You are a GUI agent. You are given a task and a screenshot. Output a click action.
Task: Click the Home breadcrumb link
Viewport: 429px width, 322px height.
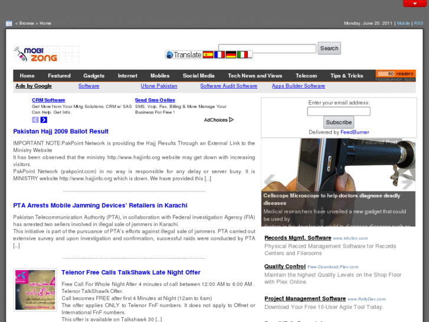45,23
